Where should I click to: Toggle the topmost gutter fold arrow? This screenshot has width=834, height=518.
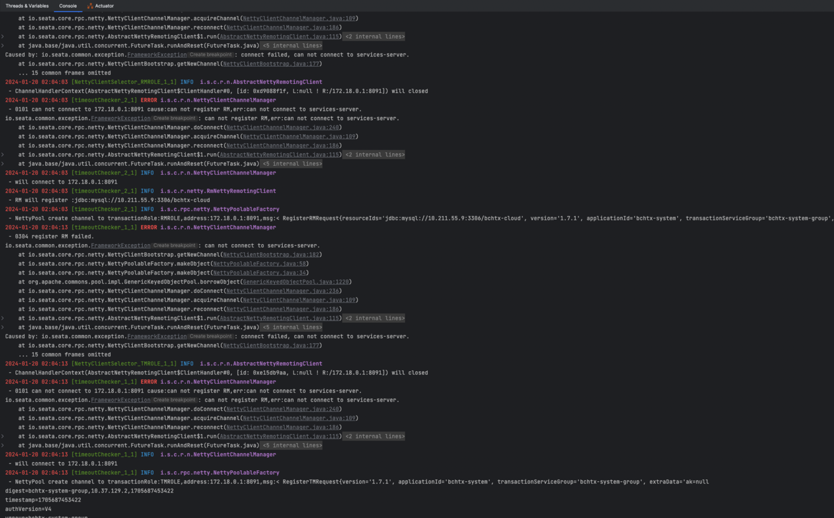point(3,37)
